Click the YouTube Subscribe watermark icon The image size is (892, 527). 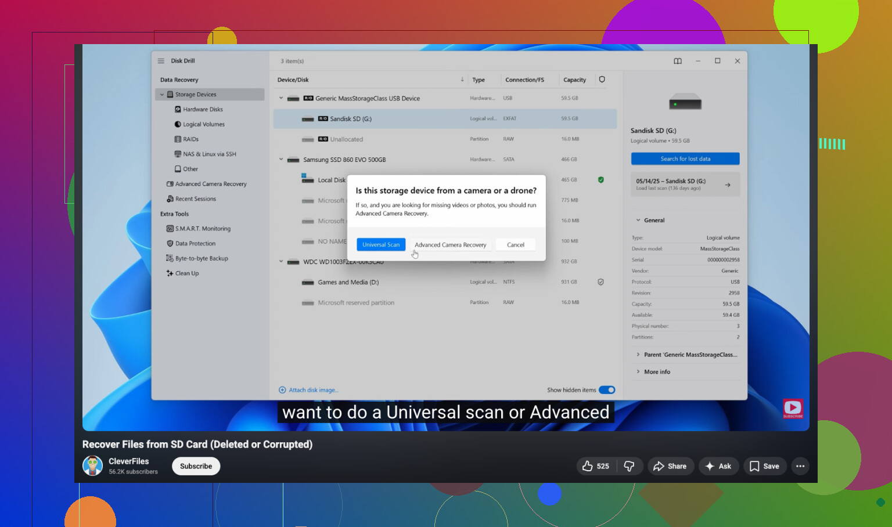click(x=793, y=409)
